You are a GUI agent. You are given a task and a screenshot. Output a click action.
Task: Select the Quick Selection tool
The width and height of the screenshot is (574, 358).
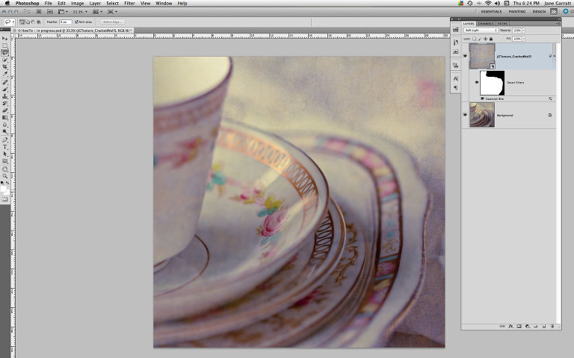tap(5, 60)
